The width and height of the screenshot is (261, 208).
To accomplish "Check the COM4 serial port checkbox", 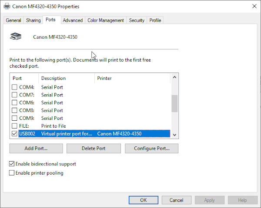I will coord(15,87).
